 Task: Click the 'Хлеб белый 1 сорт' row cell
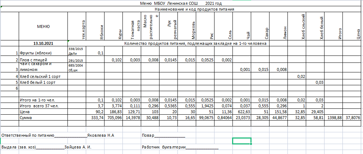[x=37, y=82]
